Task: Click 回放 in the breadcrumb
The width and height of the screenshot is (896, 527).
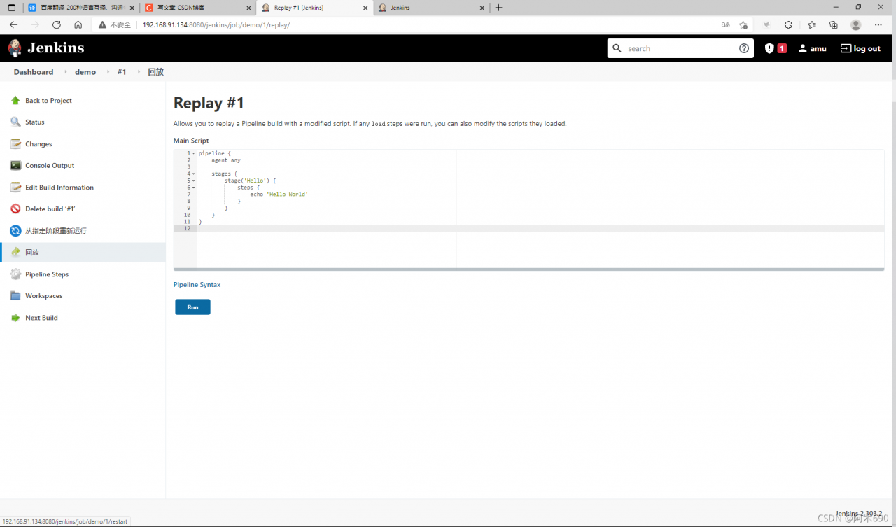Action: pyautogui.click(x=156, y=72)
